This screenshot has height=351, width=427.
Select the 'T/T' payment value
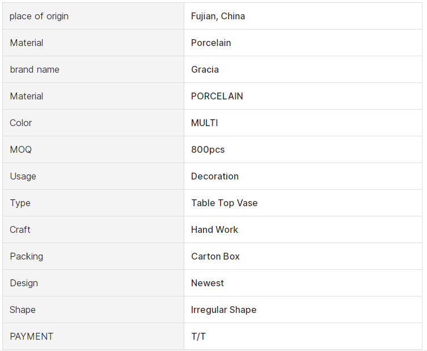(198, 336)
